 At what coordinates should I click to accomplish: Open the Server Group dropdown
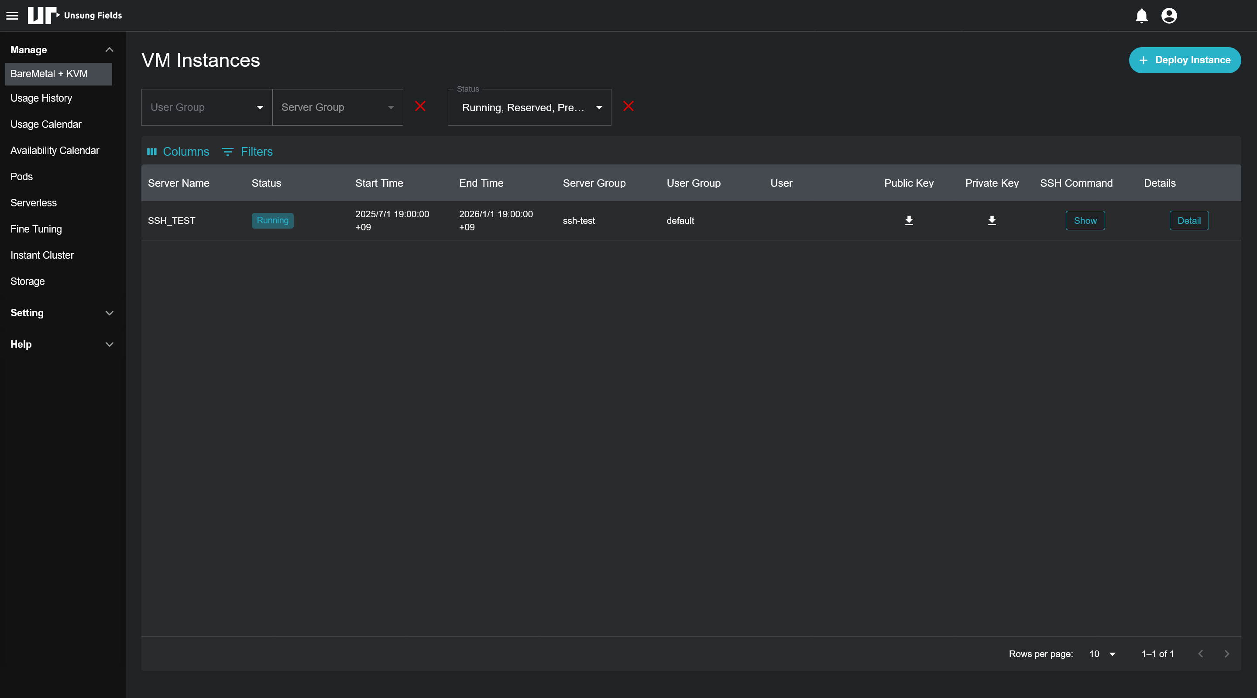pos(337,107)
